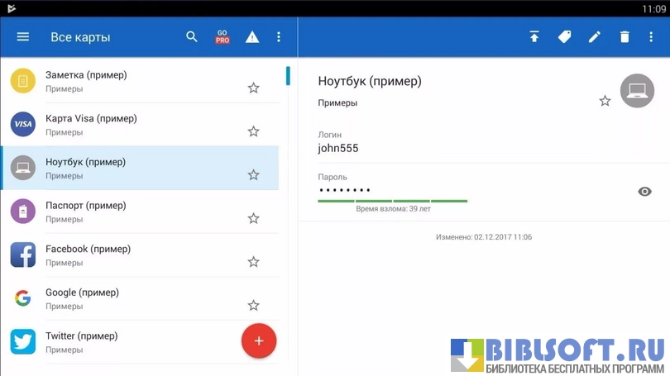Show password with the eye icon
This screenshot has width=670, height=376.
point(645,192)
